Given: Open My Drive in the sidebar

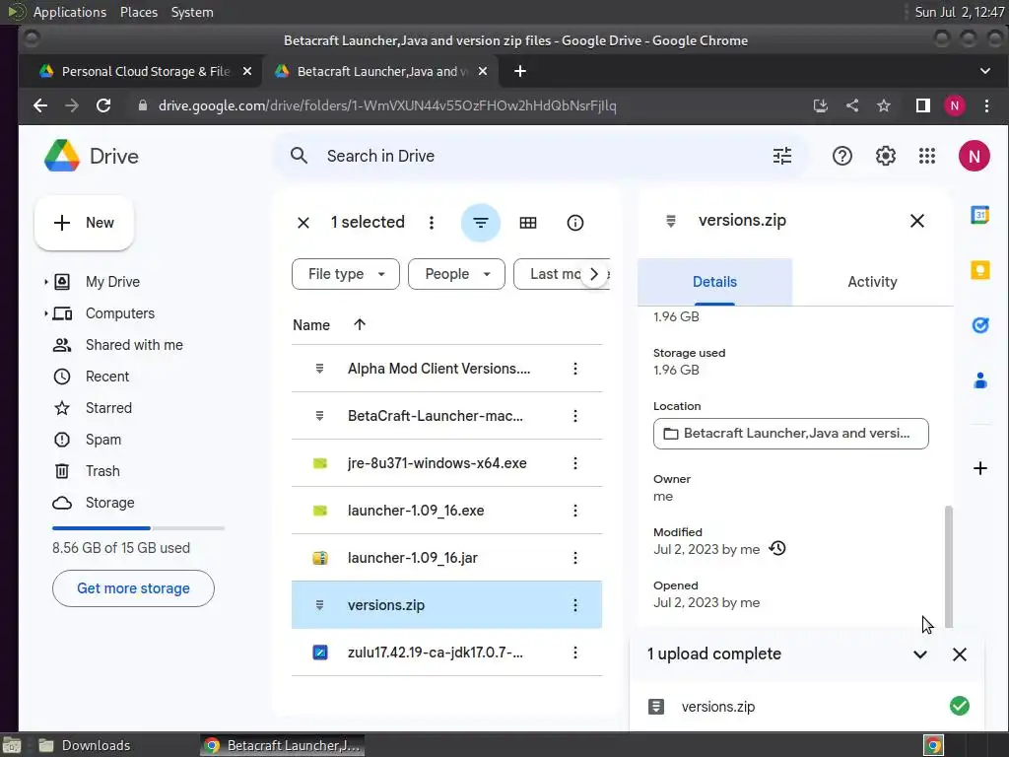Looking at the screenshot, I should pos(112,282).
